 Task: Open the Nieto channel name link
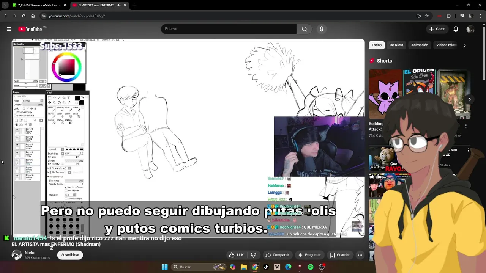coord(30,253)
